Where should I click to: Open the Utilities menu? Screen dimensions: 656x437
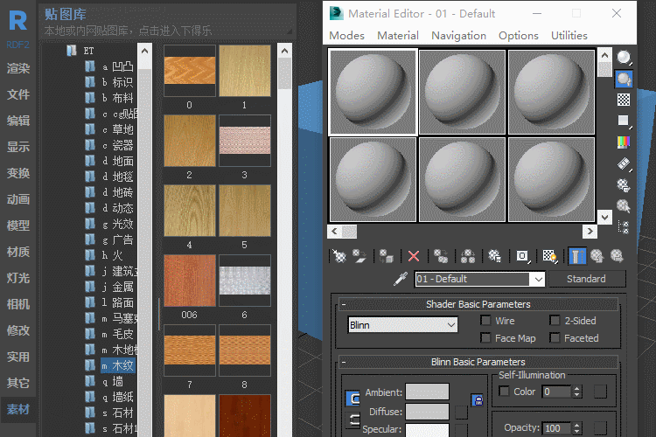click(x=569, y=36)
